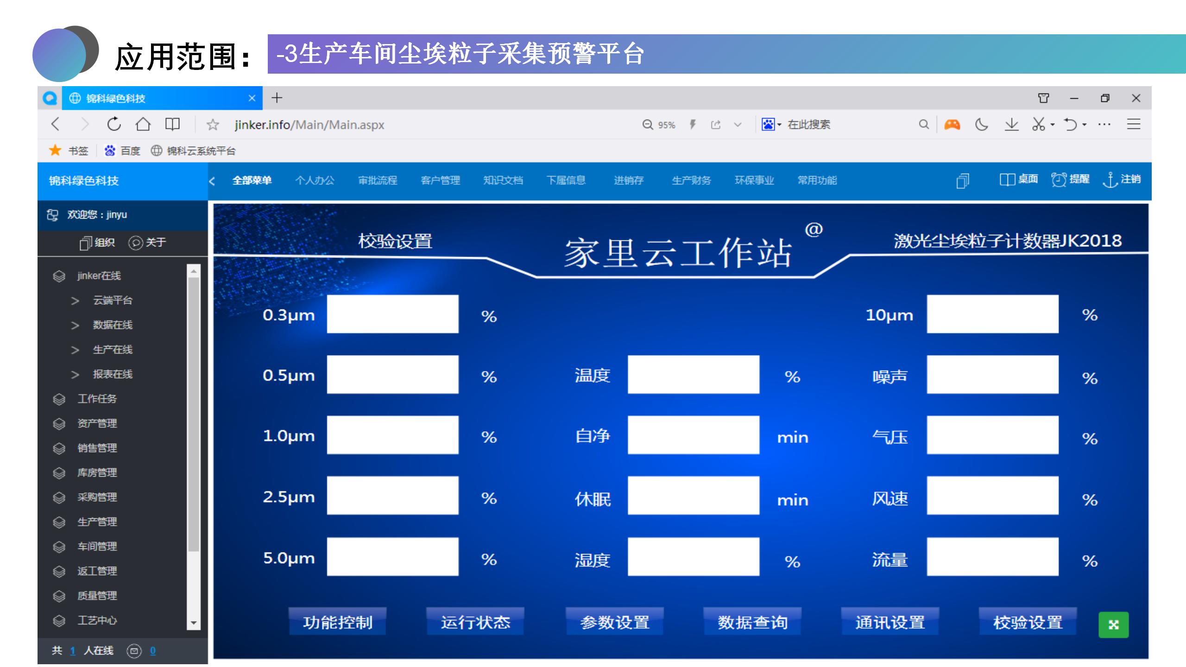The height and width of the screenshot is (667, 1186).
Task: Toggle the night mode moon icon
Action: coord(981,124)
